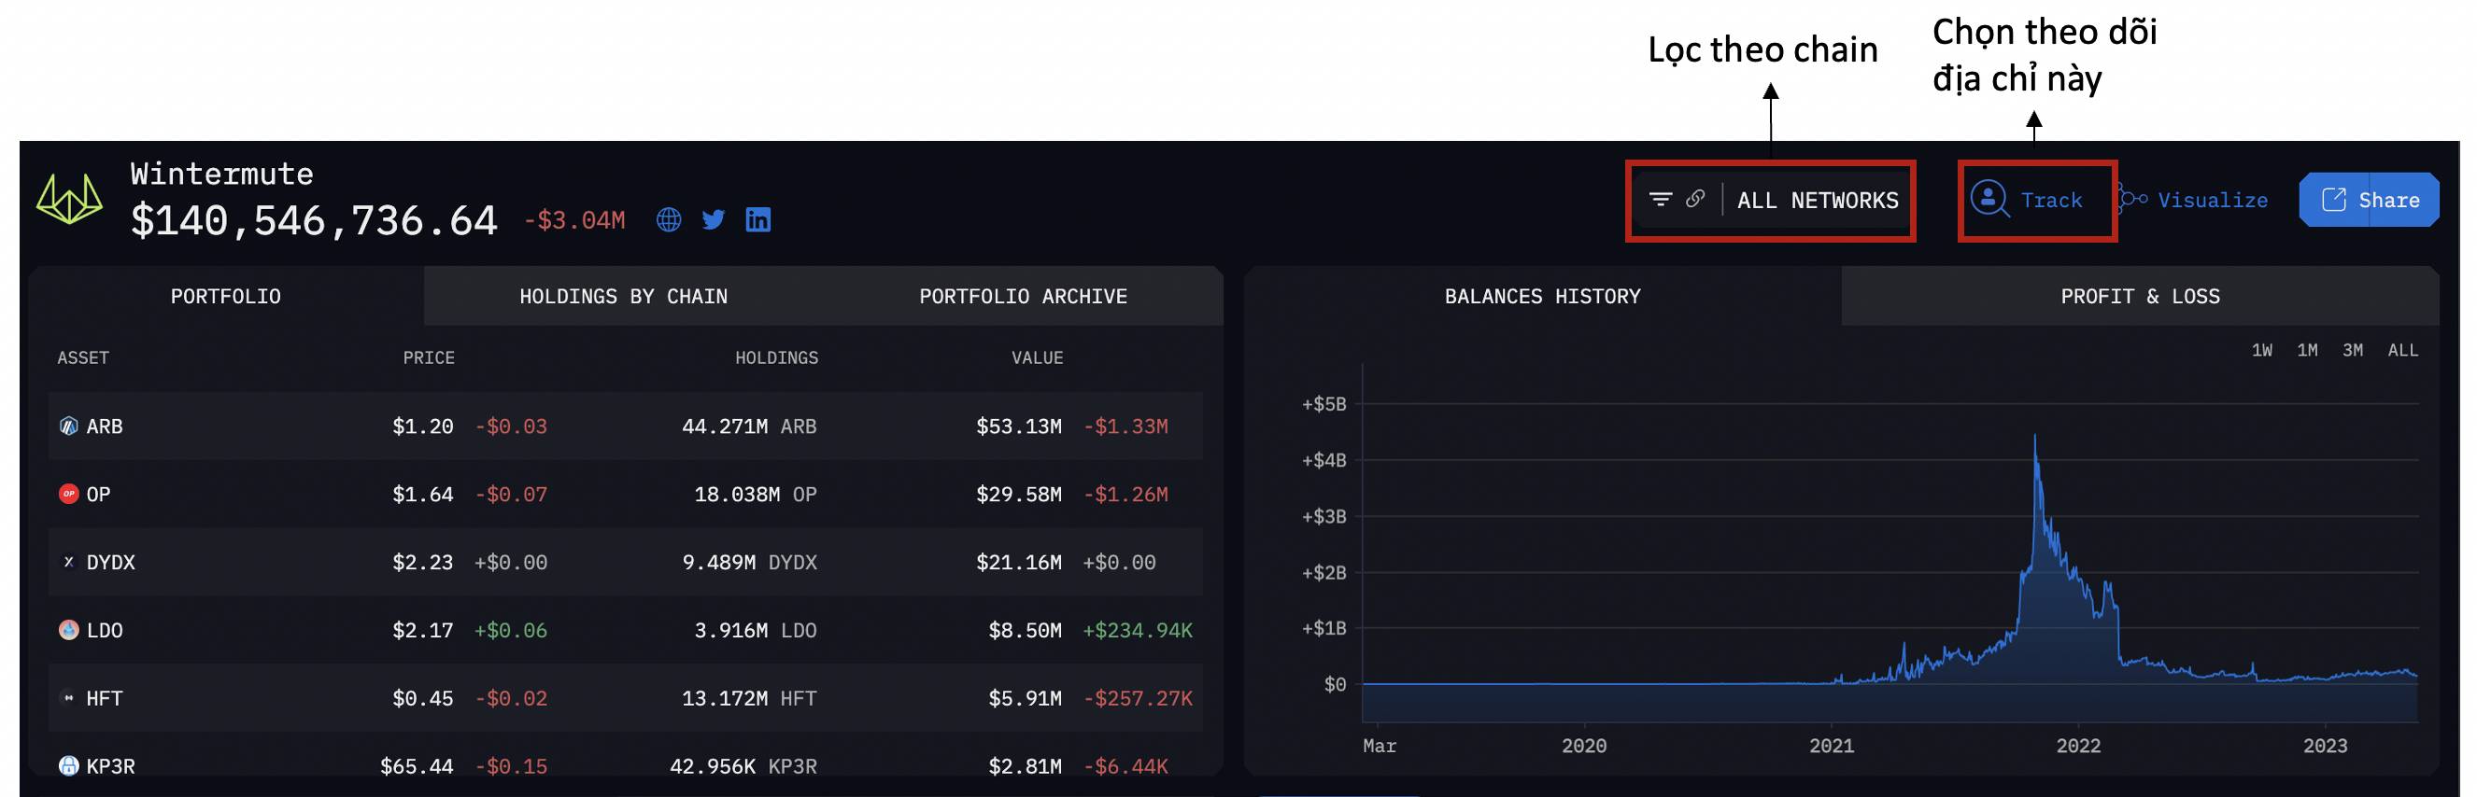This screenshot has width=2477, height=797.
Task: Click the 42.956K KP3R holdings
Action: click(743, 766)
